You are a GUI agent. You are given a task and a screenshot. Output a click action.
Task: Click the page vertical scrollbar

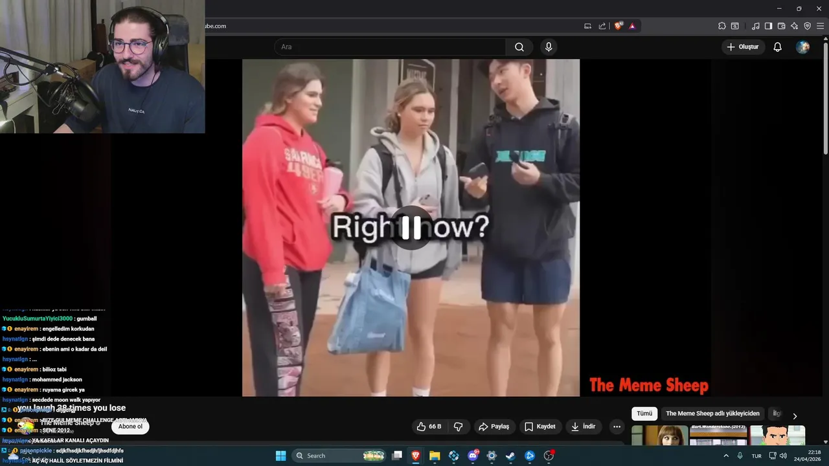[825, 97]
